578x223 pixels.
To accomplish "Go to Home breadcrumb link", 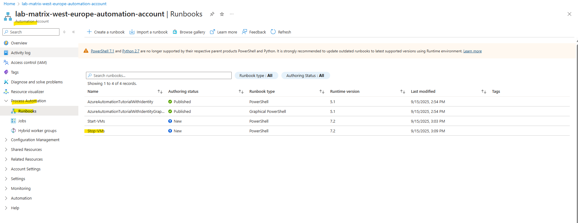I will click(9, 4).
